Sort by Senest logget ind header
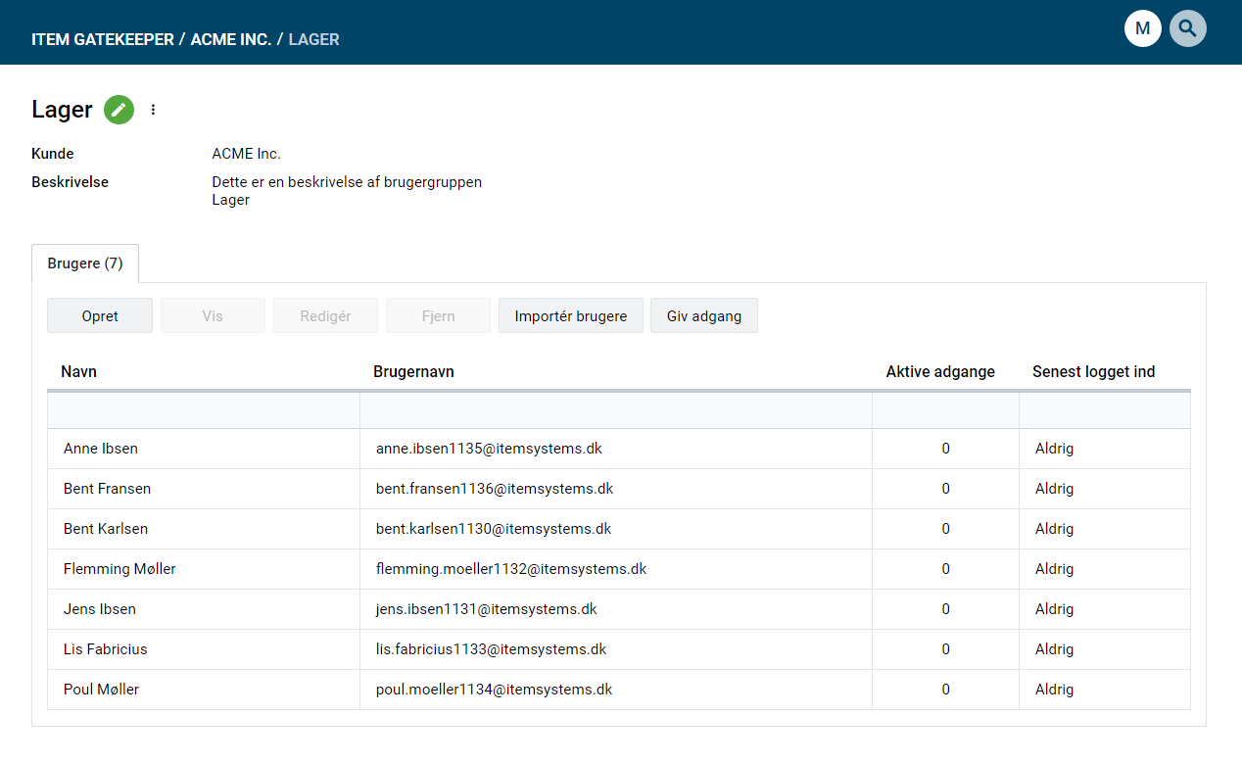Viewport: 1242px width, 763px height. point(1093,372)
